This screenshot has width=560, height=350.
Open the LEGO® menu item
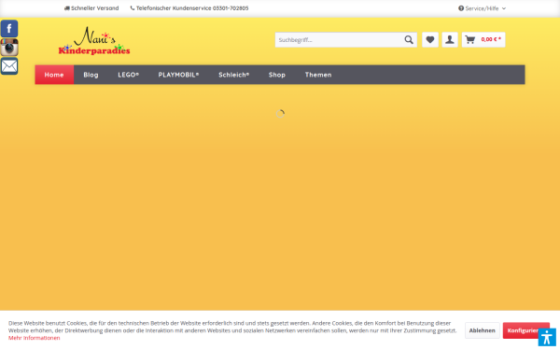(x=128, y=75)
